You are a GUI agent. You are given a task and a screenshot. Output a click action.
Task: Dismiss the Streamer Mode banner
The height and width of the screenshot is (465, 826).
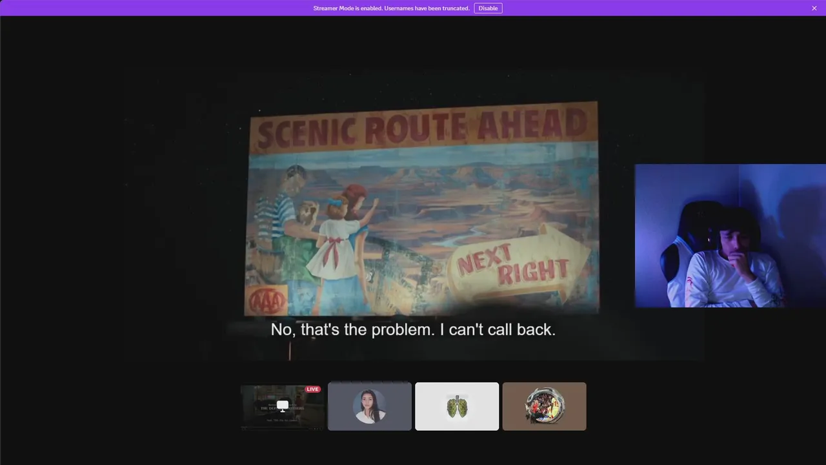coord(814,8)
